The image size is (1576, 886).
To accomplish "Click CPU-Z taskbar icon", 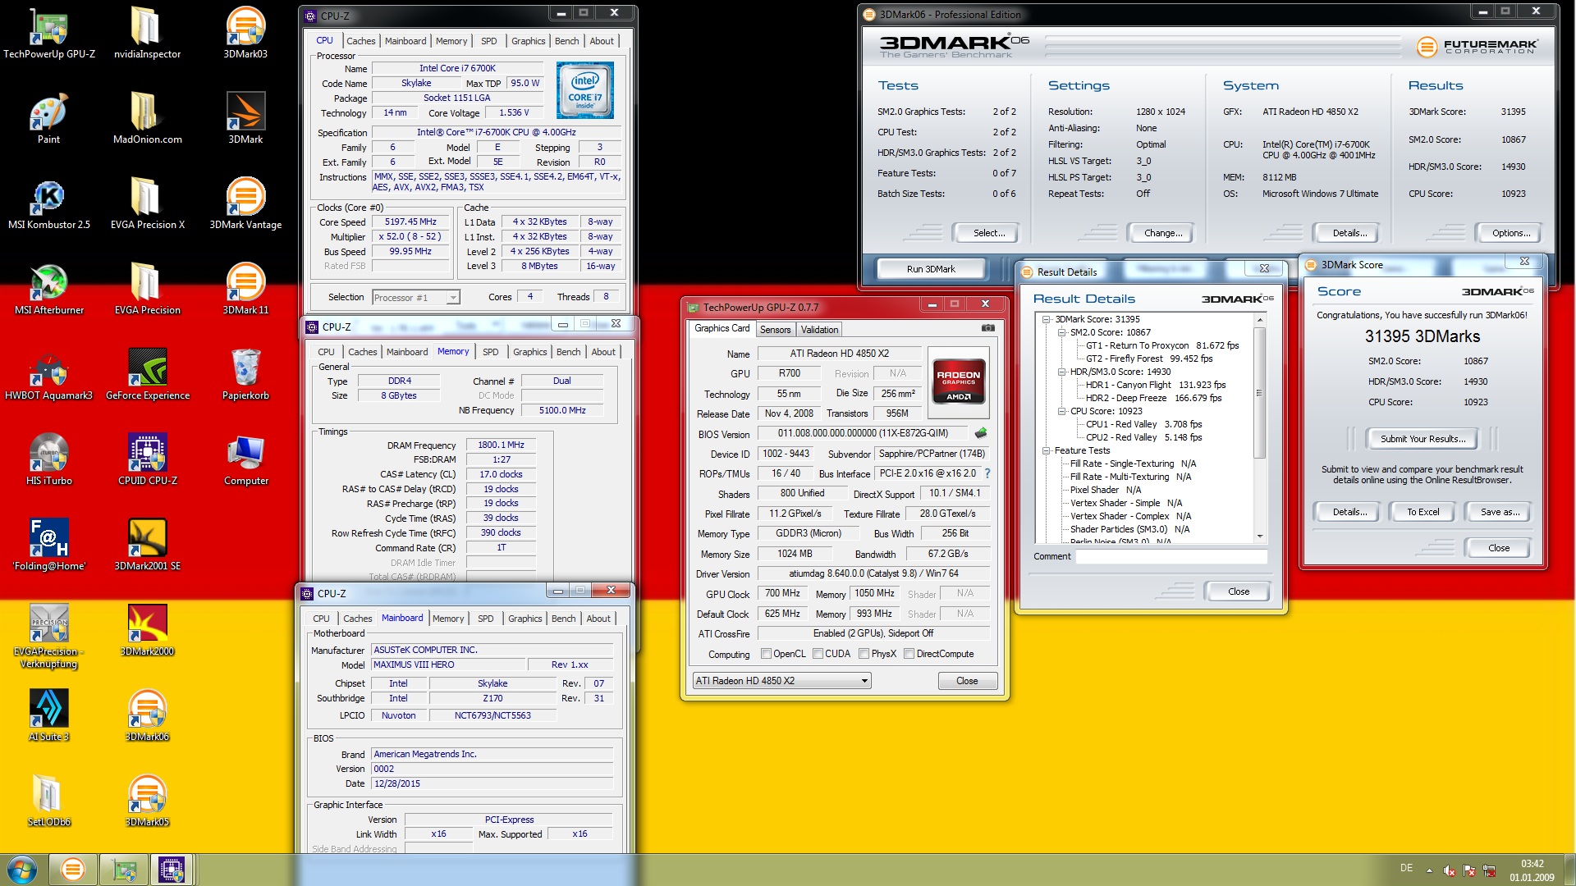I will [171, 869].
